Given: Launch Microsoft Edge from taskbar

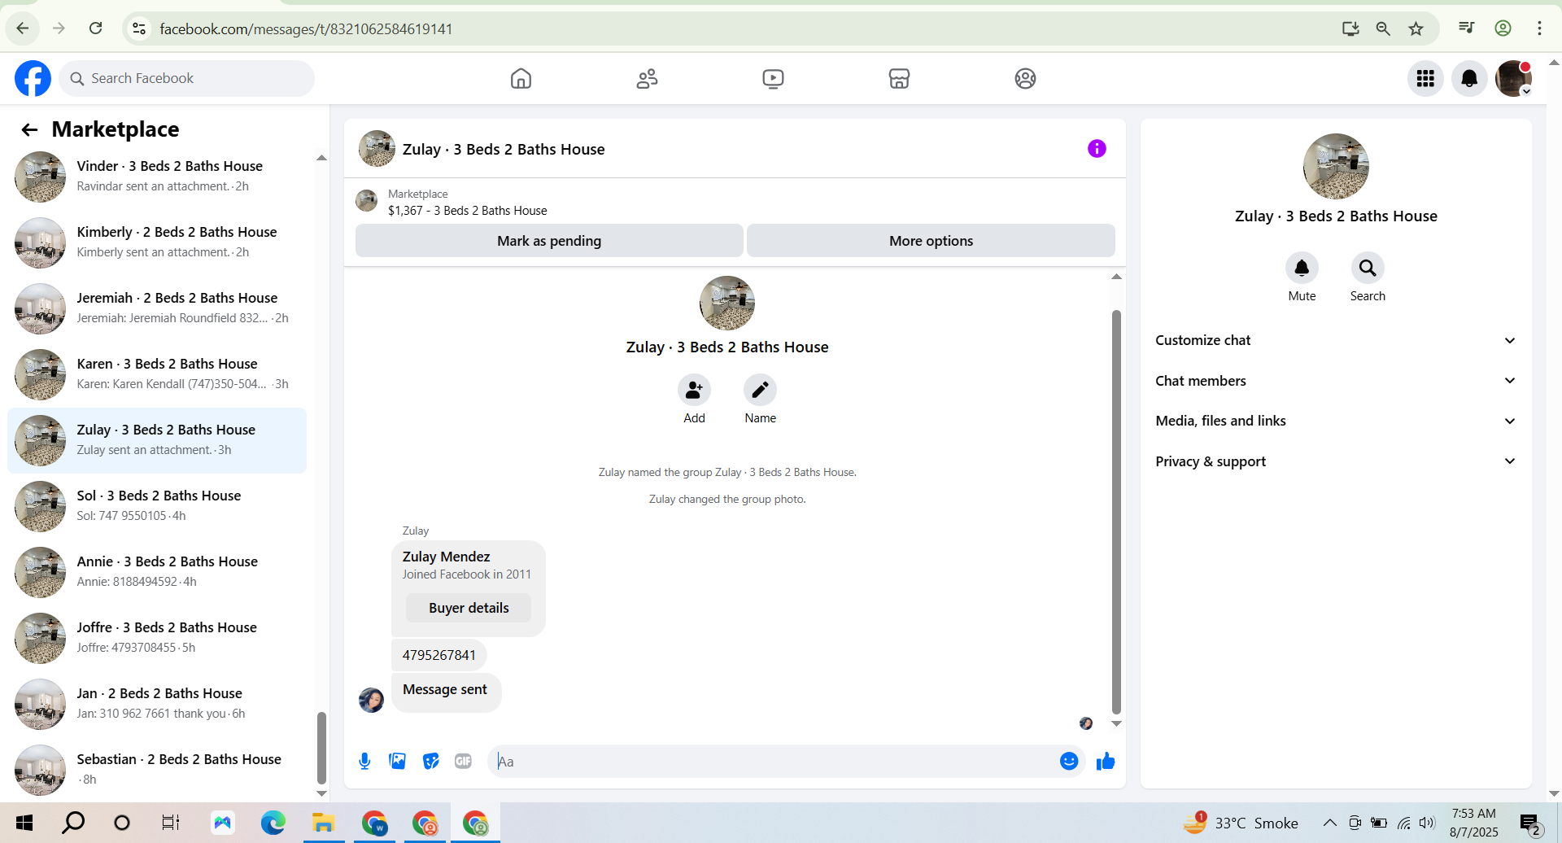Looking at the screenshot, I should [273, 823].
